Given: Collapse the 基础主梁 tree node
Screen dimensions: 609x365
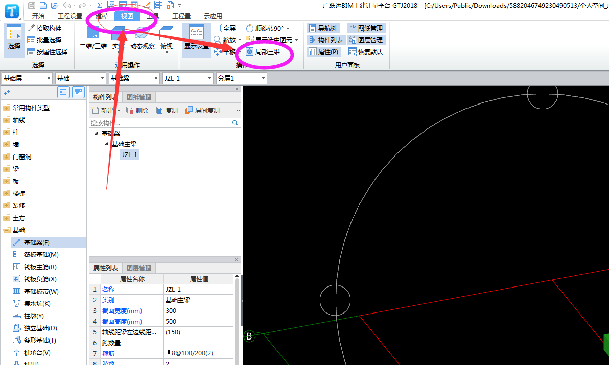Looking at the screenshot, I should (106, 144).
